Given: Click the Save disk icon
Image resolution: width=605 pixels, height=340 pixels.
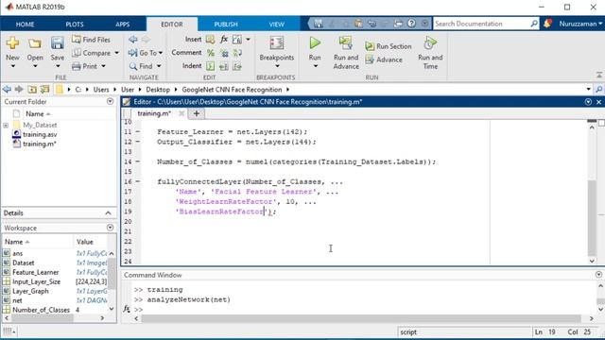Looking at the screenshot, I should 57,43.
